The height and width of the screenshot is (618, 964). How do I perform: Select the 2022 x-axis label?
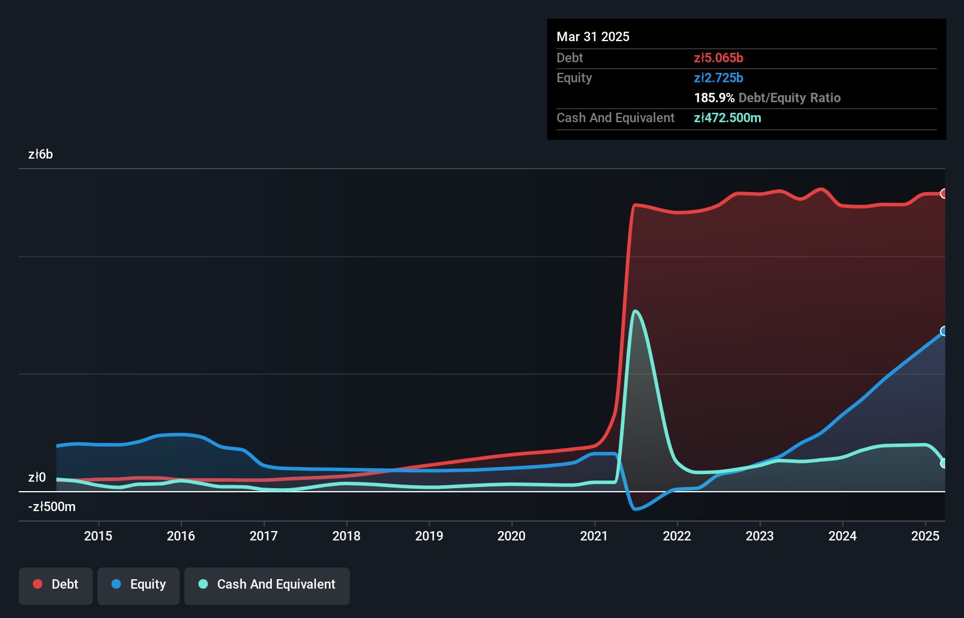(677, 536)
